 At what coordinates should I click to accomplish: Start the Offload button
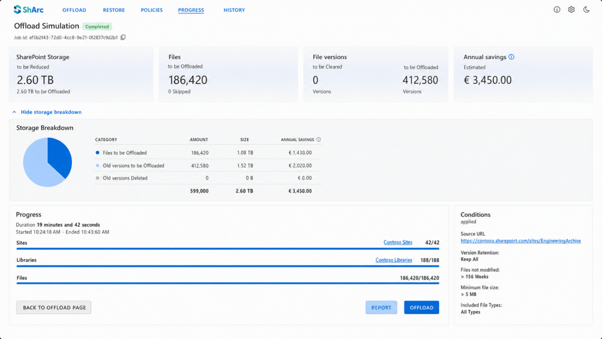point(421,308)
